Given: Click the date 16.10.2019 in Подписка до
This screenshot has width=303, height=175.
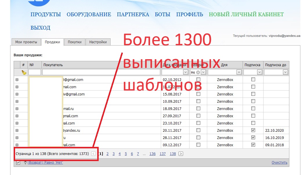Looking at the screenshot, I should tap(274, 138).
